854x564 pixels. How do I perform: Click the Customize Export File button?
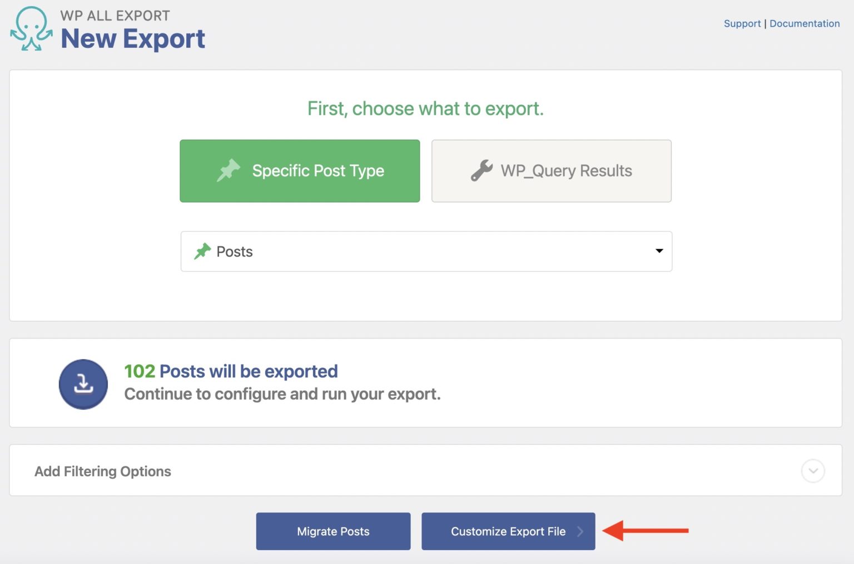tap(508, 531)
